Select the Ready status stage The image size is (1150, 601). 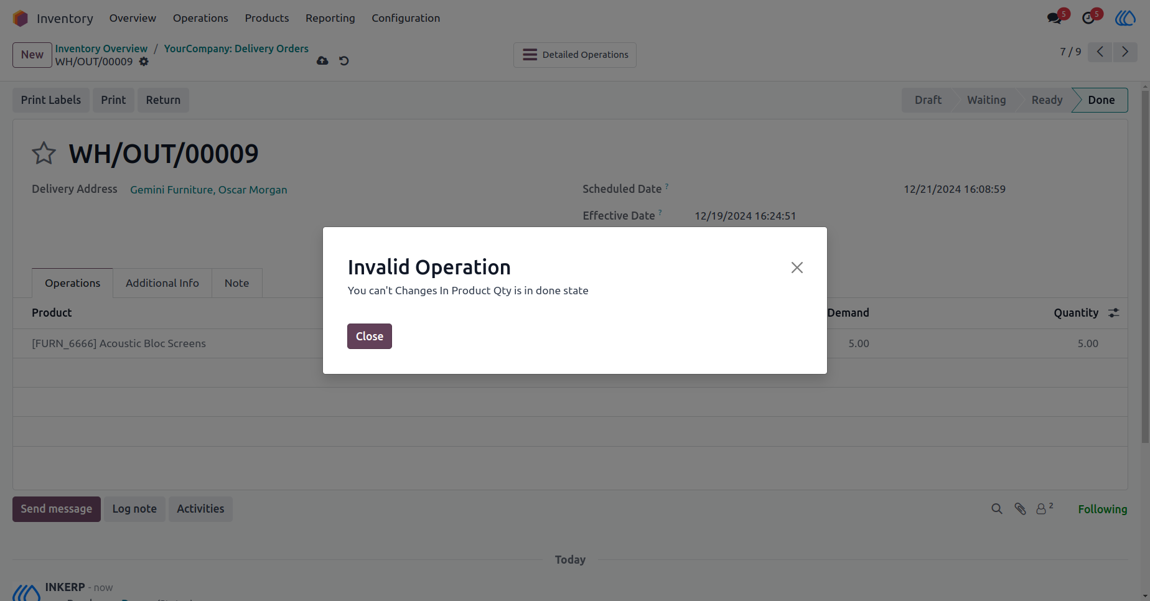click(1047, 100)
